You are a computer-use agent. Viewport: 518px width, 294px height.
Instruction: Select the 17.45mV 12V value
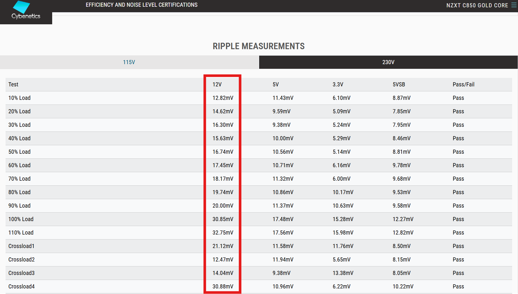223,165
